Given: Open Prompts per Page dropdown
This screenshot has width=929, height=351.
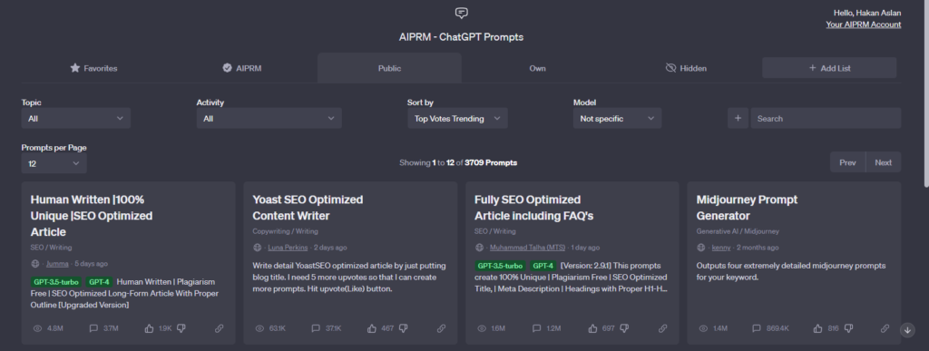Looking at the screenshot, I should pos(54,163).
